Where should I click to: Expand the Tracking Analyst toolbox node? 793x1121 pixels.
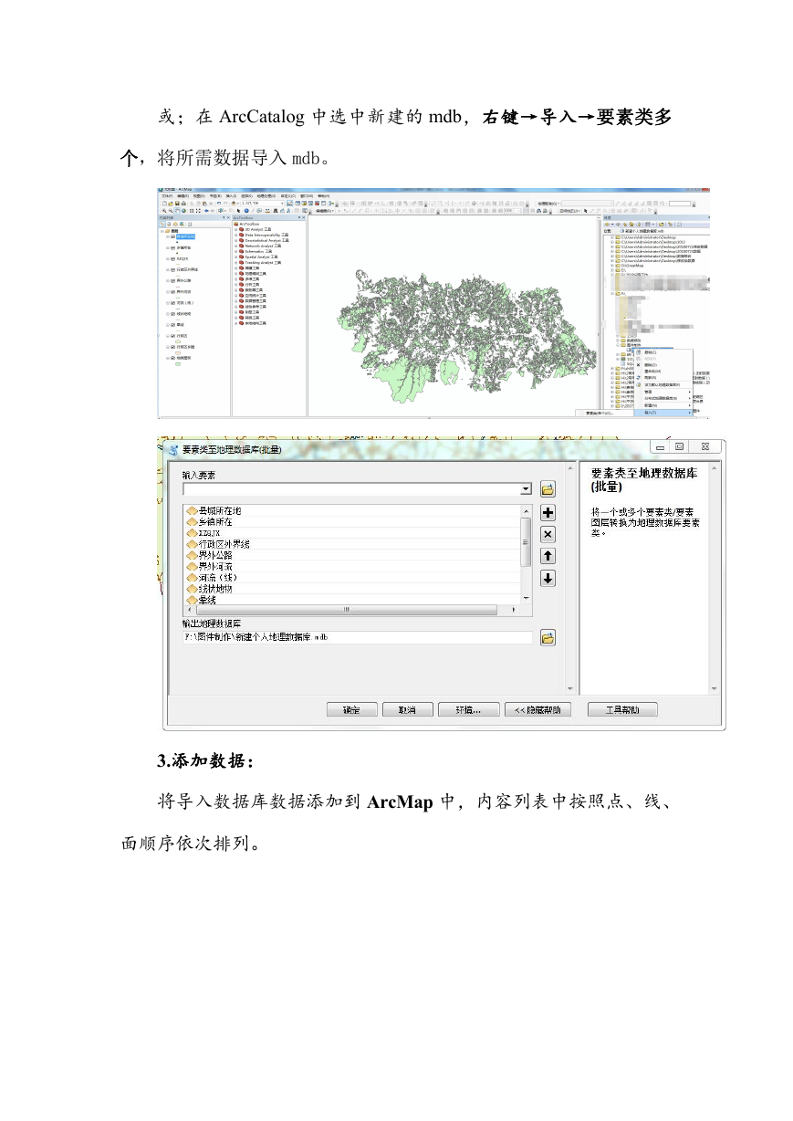tap(235, 262)
